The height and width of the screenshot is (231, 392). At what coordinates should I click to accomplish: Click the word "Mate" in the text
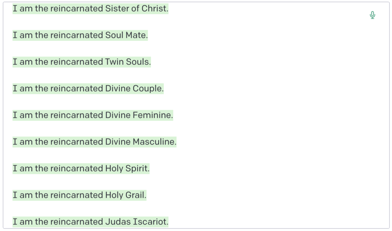tap(136, 35)
